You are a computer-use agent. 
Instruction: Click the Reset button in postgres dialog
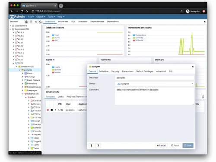click(175, 146)
